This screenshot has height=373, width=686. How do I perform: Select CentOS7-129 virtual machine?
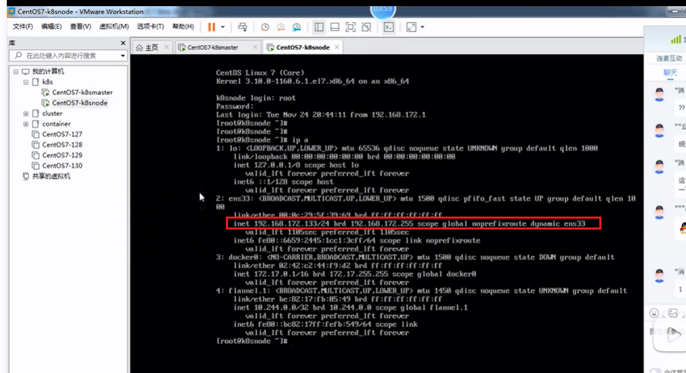[x=62, y=156]
